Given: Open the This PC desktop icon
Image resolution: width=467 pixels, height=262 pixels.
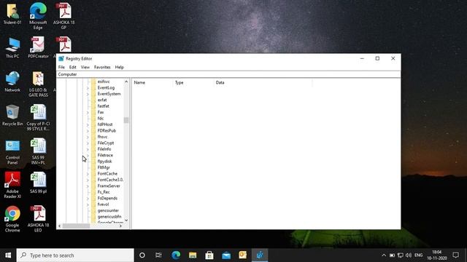Looking at the screenshot, I should (x=12, y=48).
